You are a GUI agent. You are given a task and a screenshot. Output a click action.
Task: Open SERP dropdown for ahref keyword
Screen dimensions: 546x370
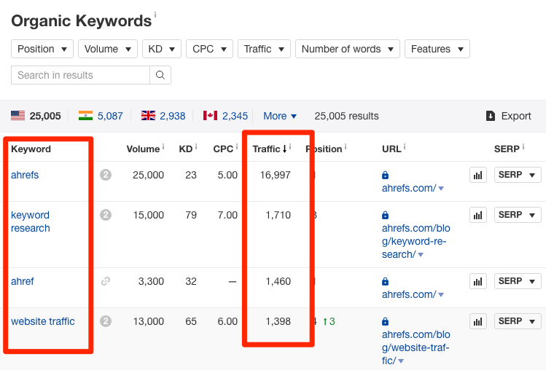tap(518, 281)
